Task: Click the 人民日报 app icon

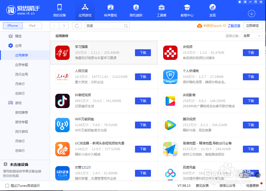Action: point(62,77)
